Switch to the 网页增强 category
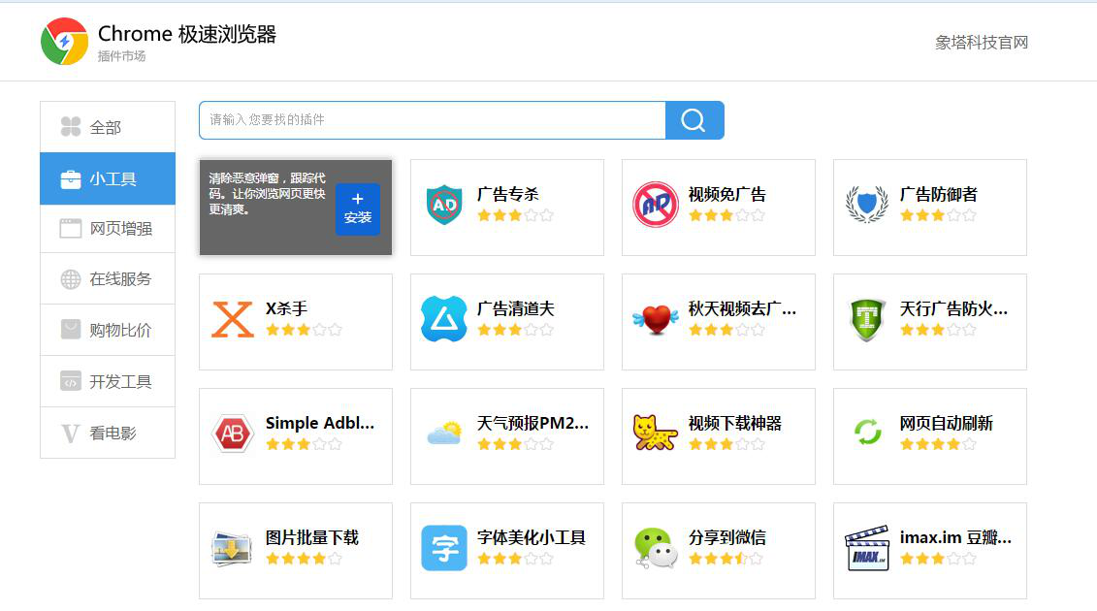The height and width of the screenshot is (611, 1097). 107,229
